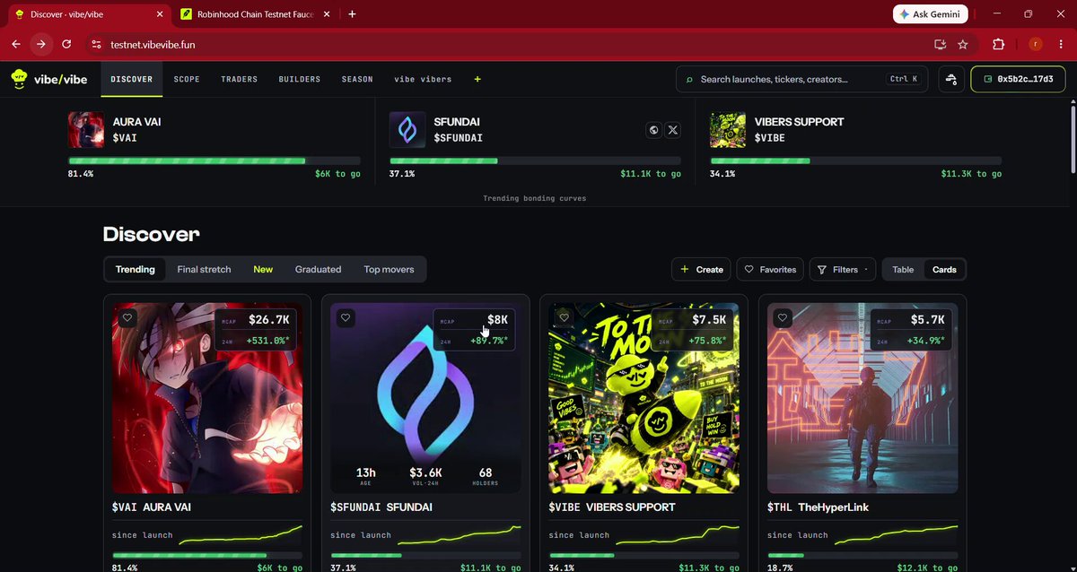
Task: Favorite TheHyperLink card heart
Action: point(783,317)
